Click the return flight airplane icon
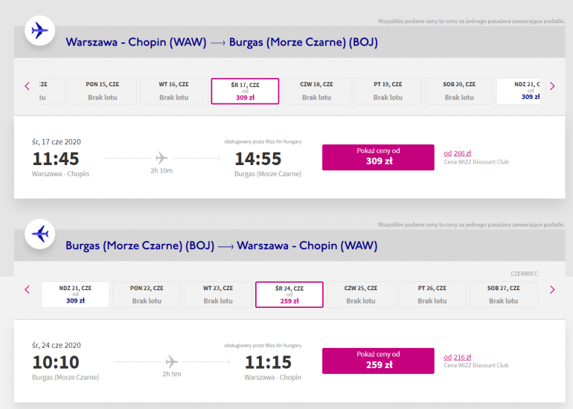This screenshot has height=409, width=573. [x=39, y=234]
